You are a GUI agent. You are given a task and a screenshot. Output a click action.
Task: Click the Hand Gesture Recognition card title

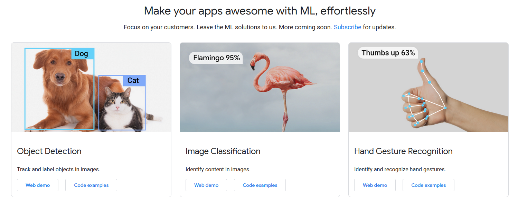pos(403,151)
